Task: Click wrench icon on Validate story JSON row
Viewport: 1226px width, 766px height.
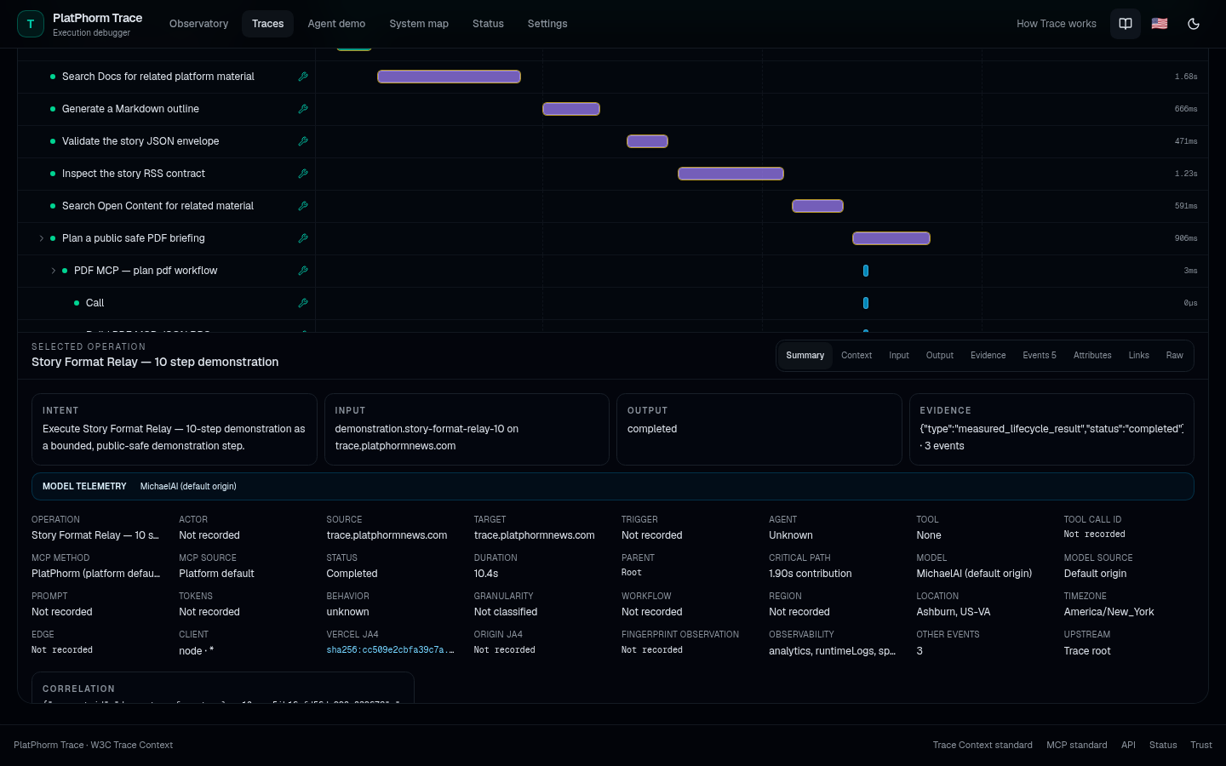Action: (303, 141)
